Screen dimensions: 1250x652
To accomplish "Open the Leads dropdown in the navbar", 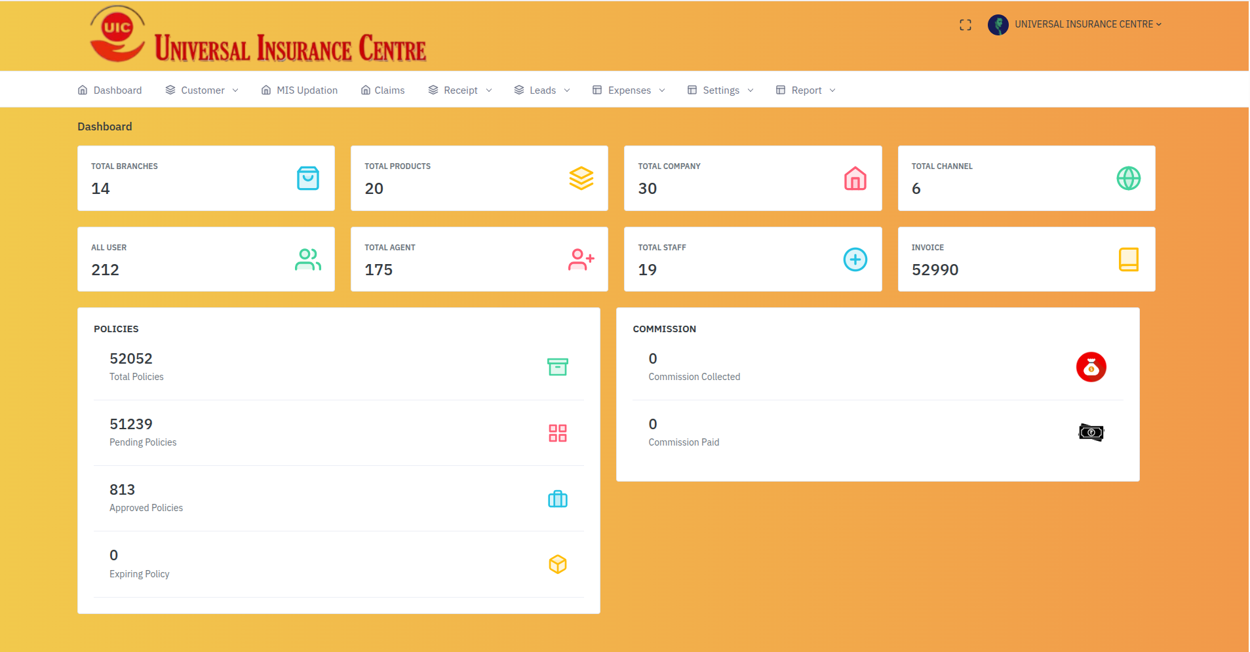I will [542, 90].
